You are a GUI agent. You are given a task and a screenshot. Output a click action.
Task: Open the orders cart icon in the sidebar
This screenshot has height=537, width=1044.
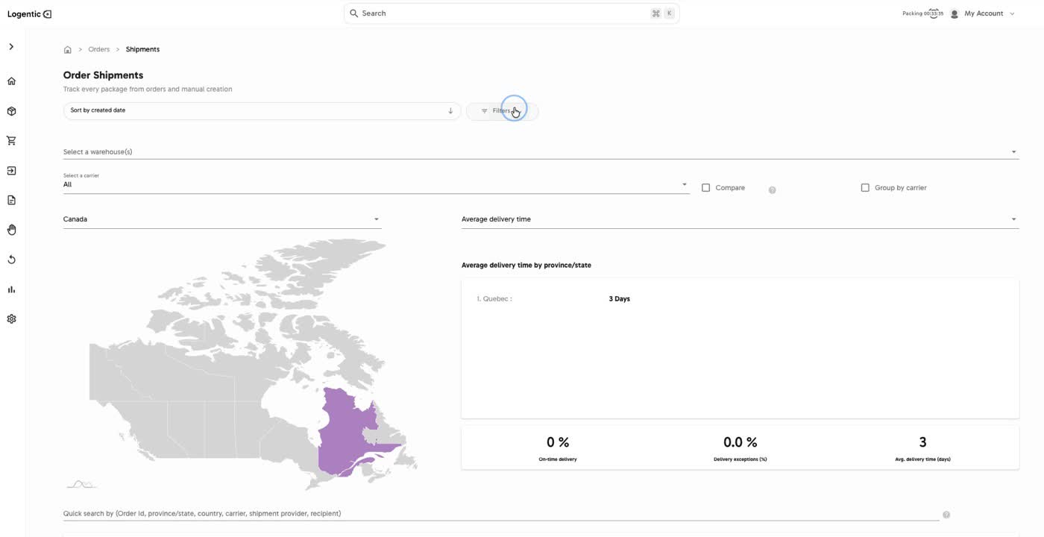tap(11, 140)
